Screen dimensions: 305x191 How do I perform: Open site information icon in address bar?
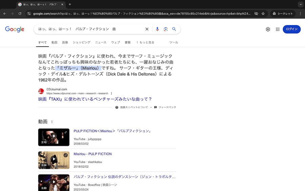29,14
